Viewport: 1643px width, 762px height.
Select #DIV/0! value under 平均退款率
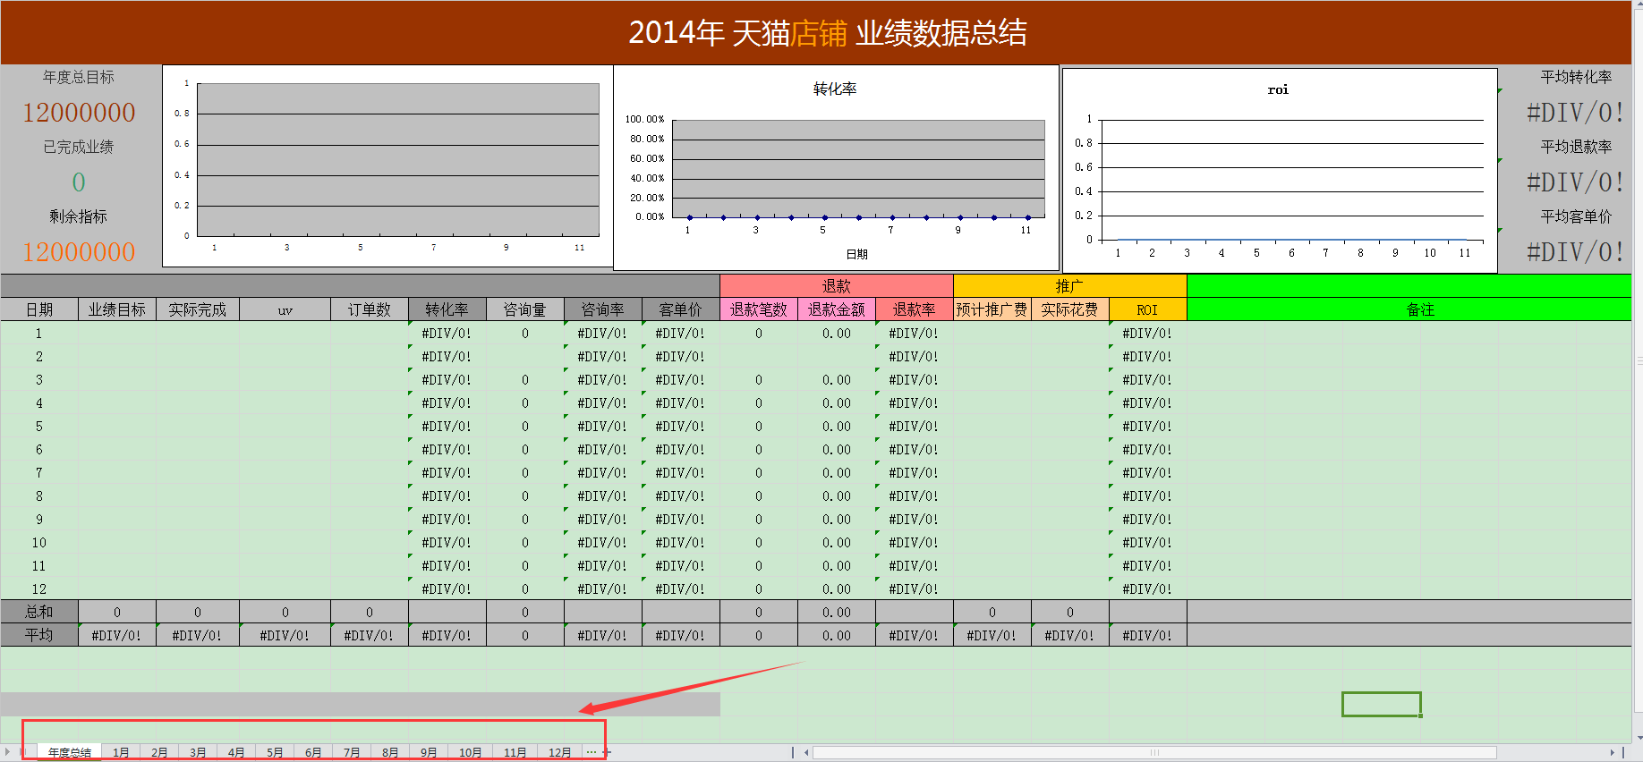point(1575,182)
